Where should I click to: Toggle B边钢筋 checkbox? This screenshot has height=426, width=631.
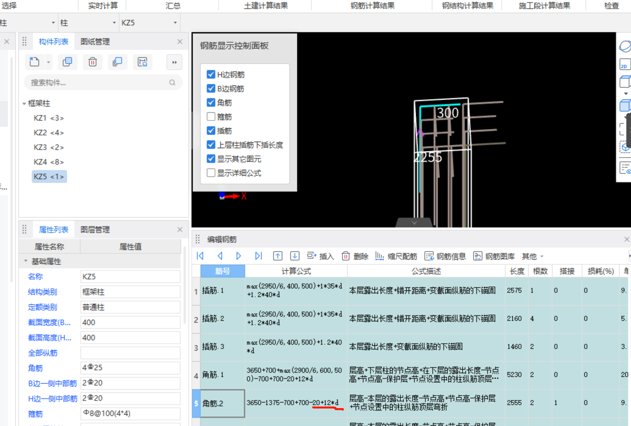pos(211,88)
